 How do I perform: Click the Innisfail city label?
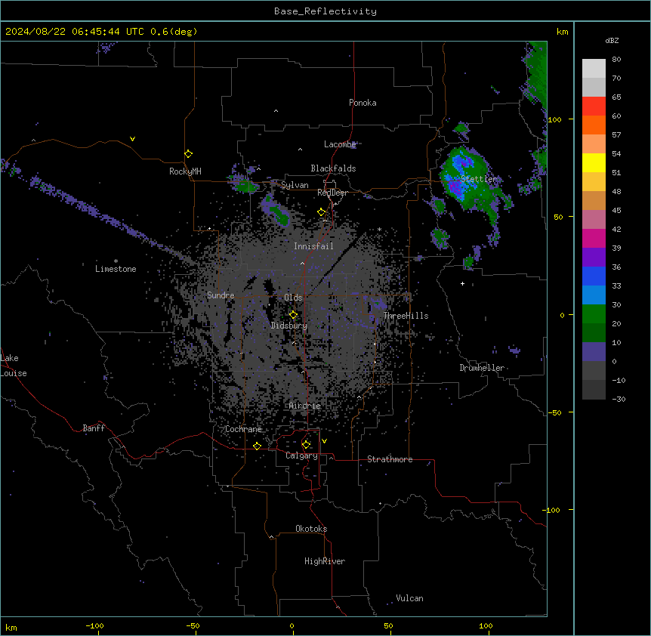pos(313,246)
